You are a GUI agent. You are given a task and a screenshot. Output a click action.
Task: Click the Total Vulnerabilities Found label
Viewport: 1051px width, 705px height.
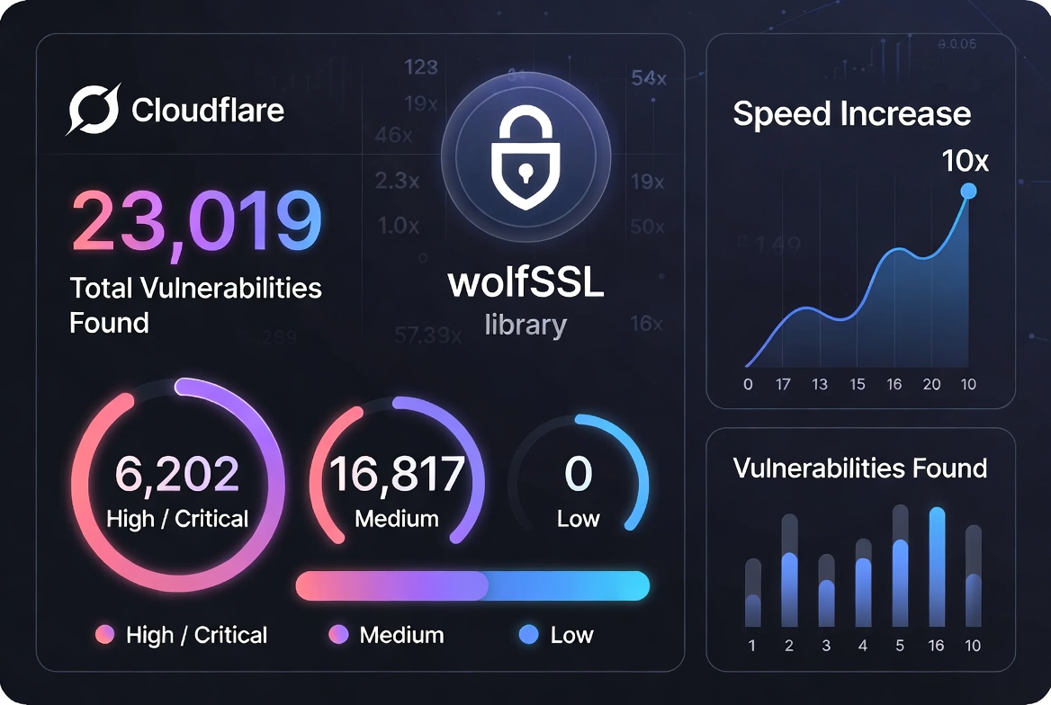(196, 305)
